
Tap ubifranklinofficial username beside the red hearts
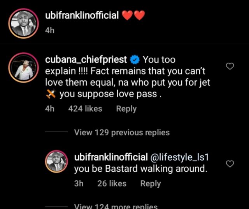82,16
